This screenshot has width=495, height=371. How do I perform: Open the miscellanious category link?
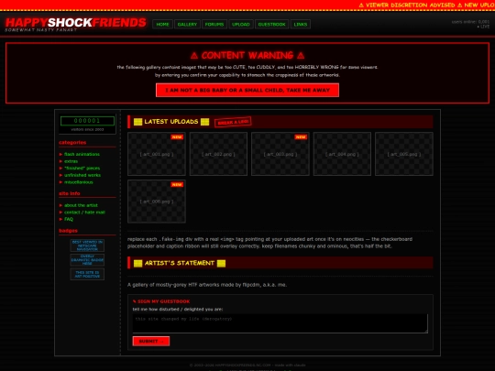tap(79, 182)
